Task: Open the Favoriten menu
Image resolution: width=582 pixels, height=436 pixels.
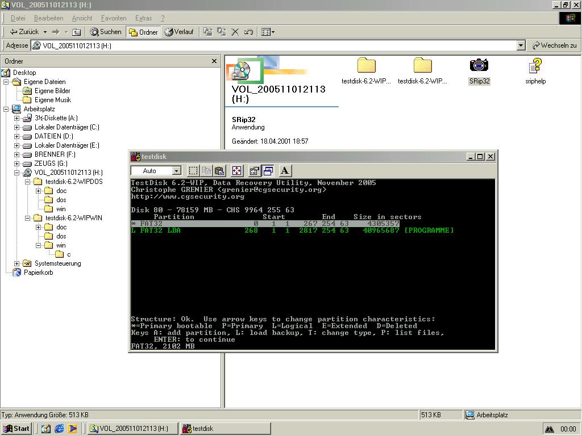Action: point(114,18)
